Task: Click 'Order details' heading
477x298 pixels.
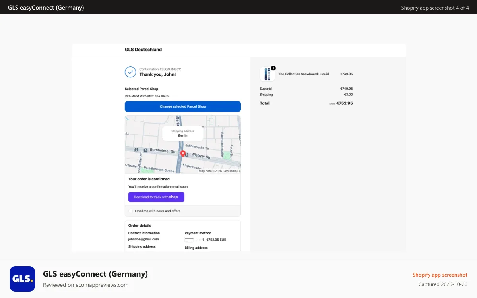Action: pos(140,226)
